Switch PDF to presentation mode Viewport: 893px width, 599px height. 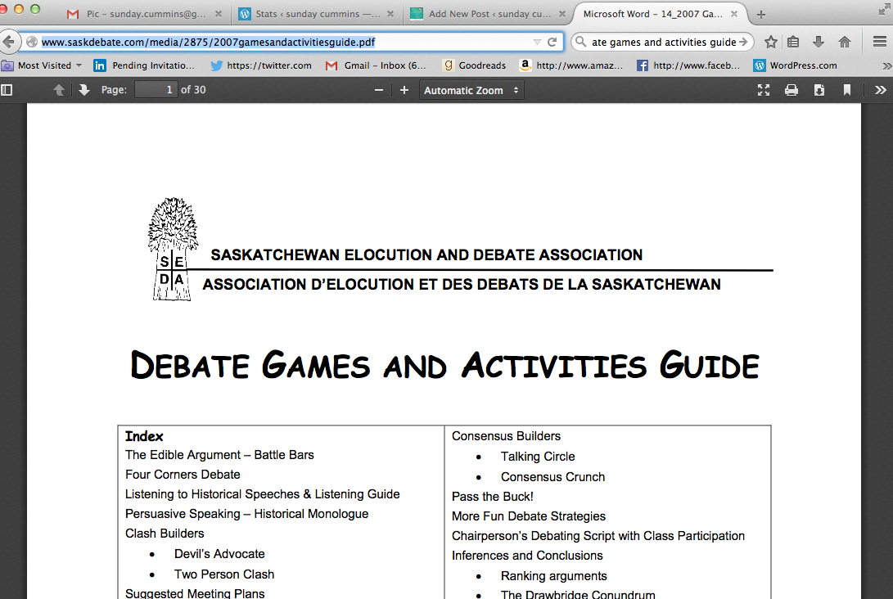tap(764, 90)
